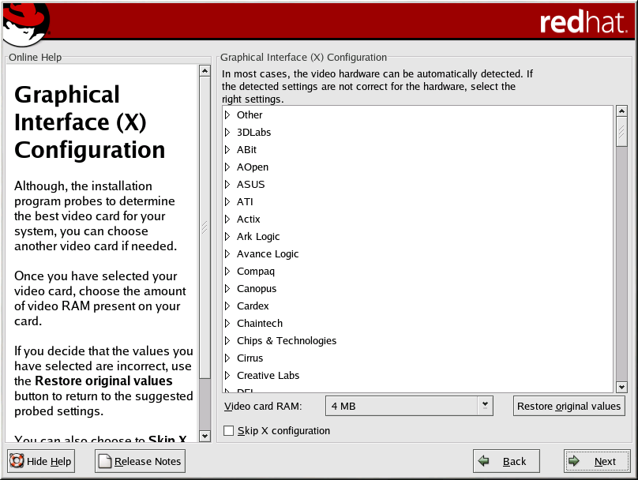Enable the Skip X configuration checkbox
This screenshot has height=480, width=638.
click(x=229, y=431)
